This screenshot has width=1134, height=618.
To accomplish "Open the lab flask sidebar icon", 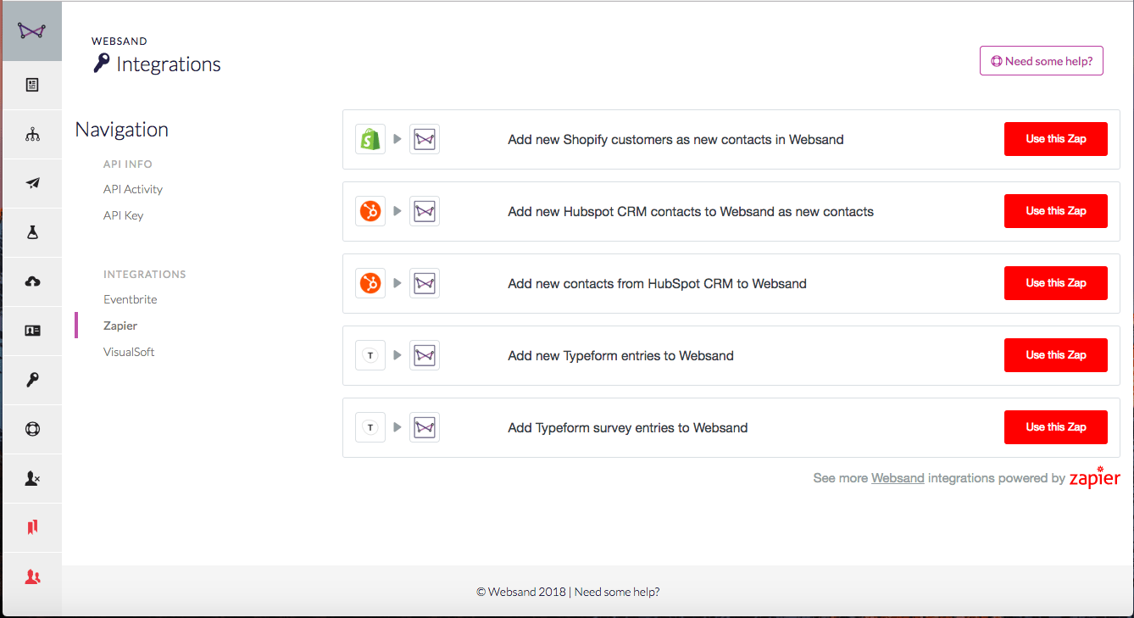I will (x=32, y=232).
